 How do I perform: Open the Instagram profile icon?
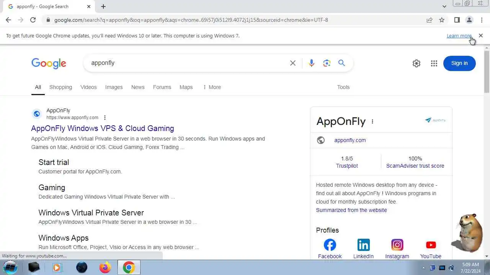point(397,245)
